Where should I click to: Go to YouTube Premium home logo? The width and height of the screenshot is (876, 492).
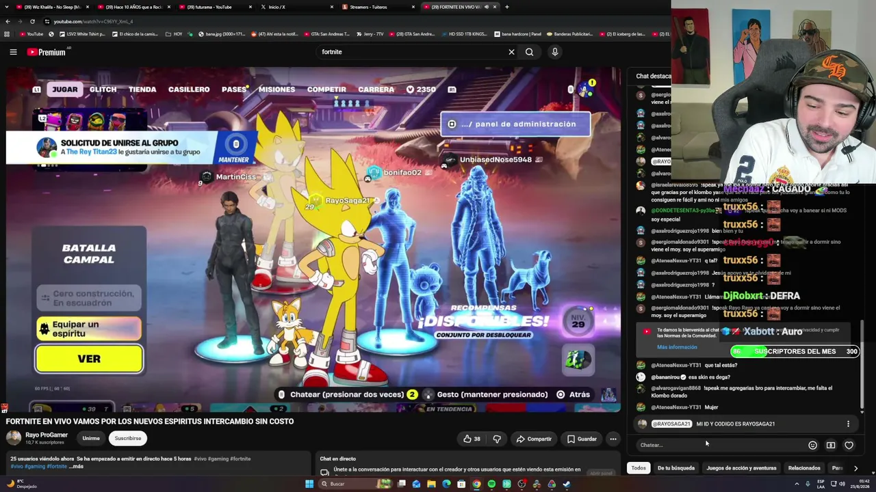[47, 52]
